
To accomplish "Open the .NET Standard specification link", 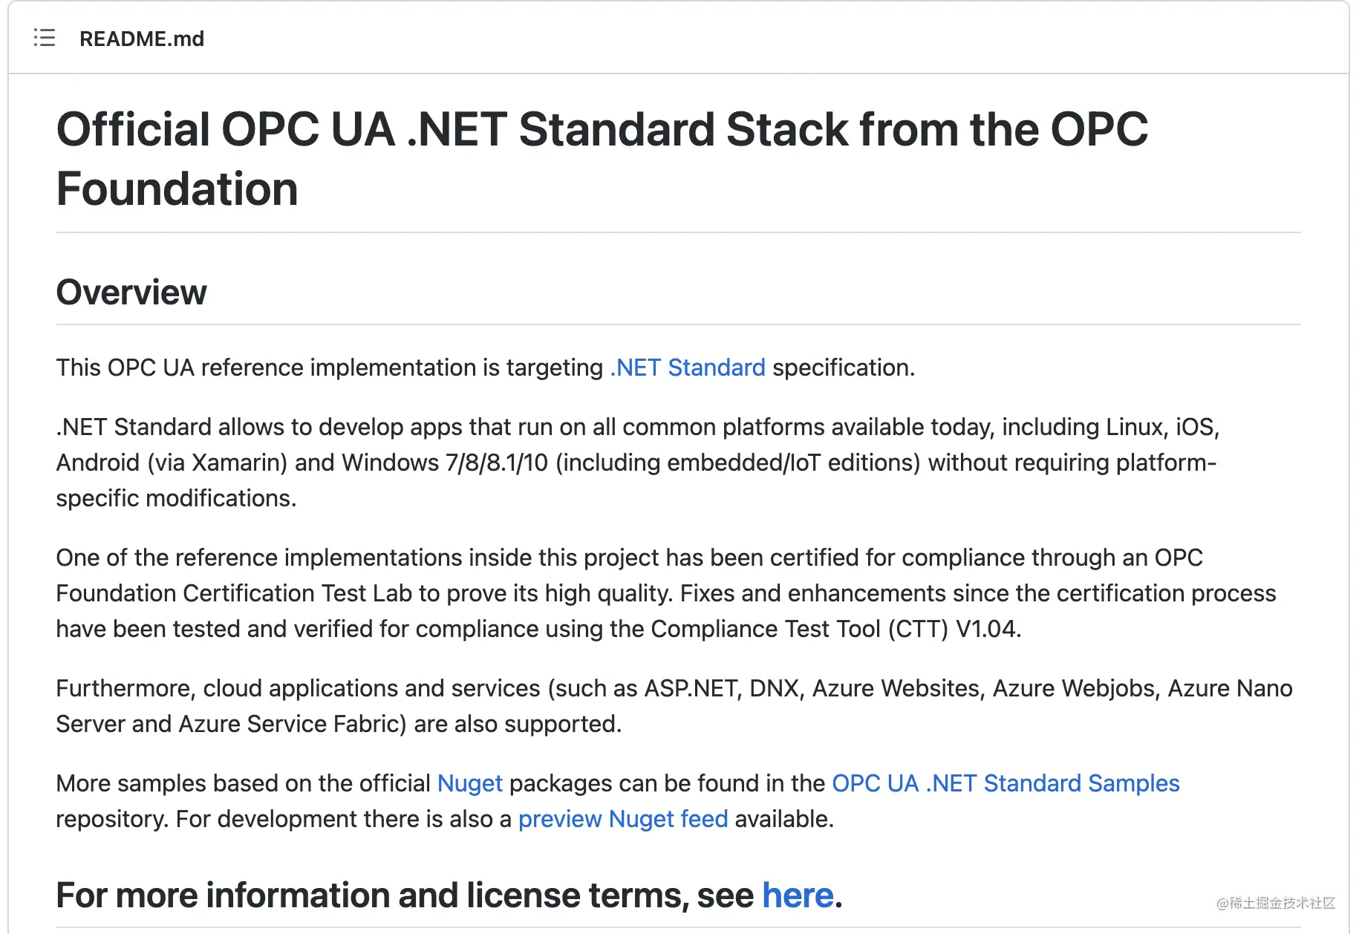I will [x=687, y=368].
